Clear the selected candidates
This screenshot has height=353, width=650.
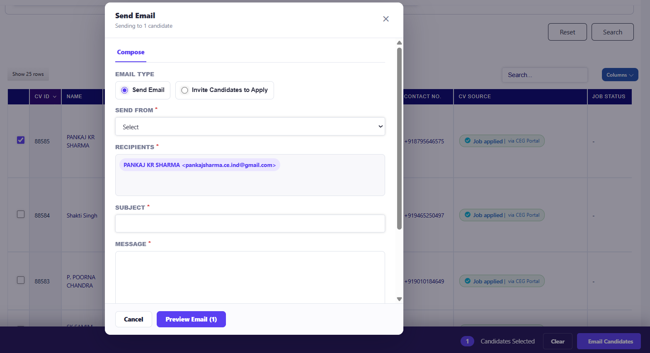pos(558,341)
